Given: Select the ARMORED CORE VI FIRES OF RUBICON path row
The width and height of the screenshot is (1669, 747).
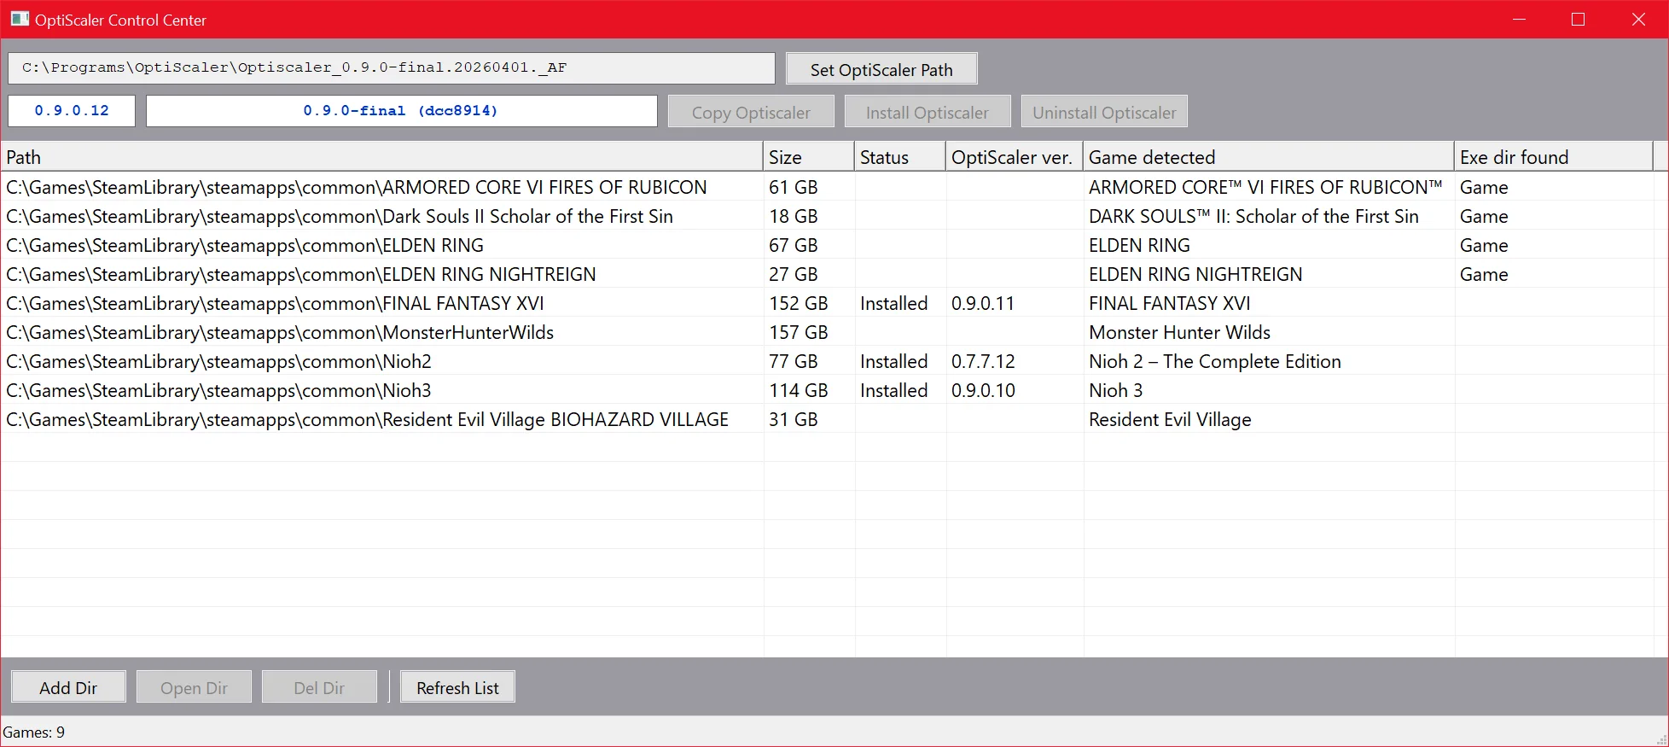Looking at the screenshot, I should 357,187.
